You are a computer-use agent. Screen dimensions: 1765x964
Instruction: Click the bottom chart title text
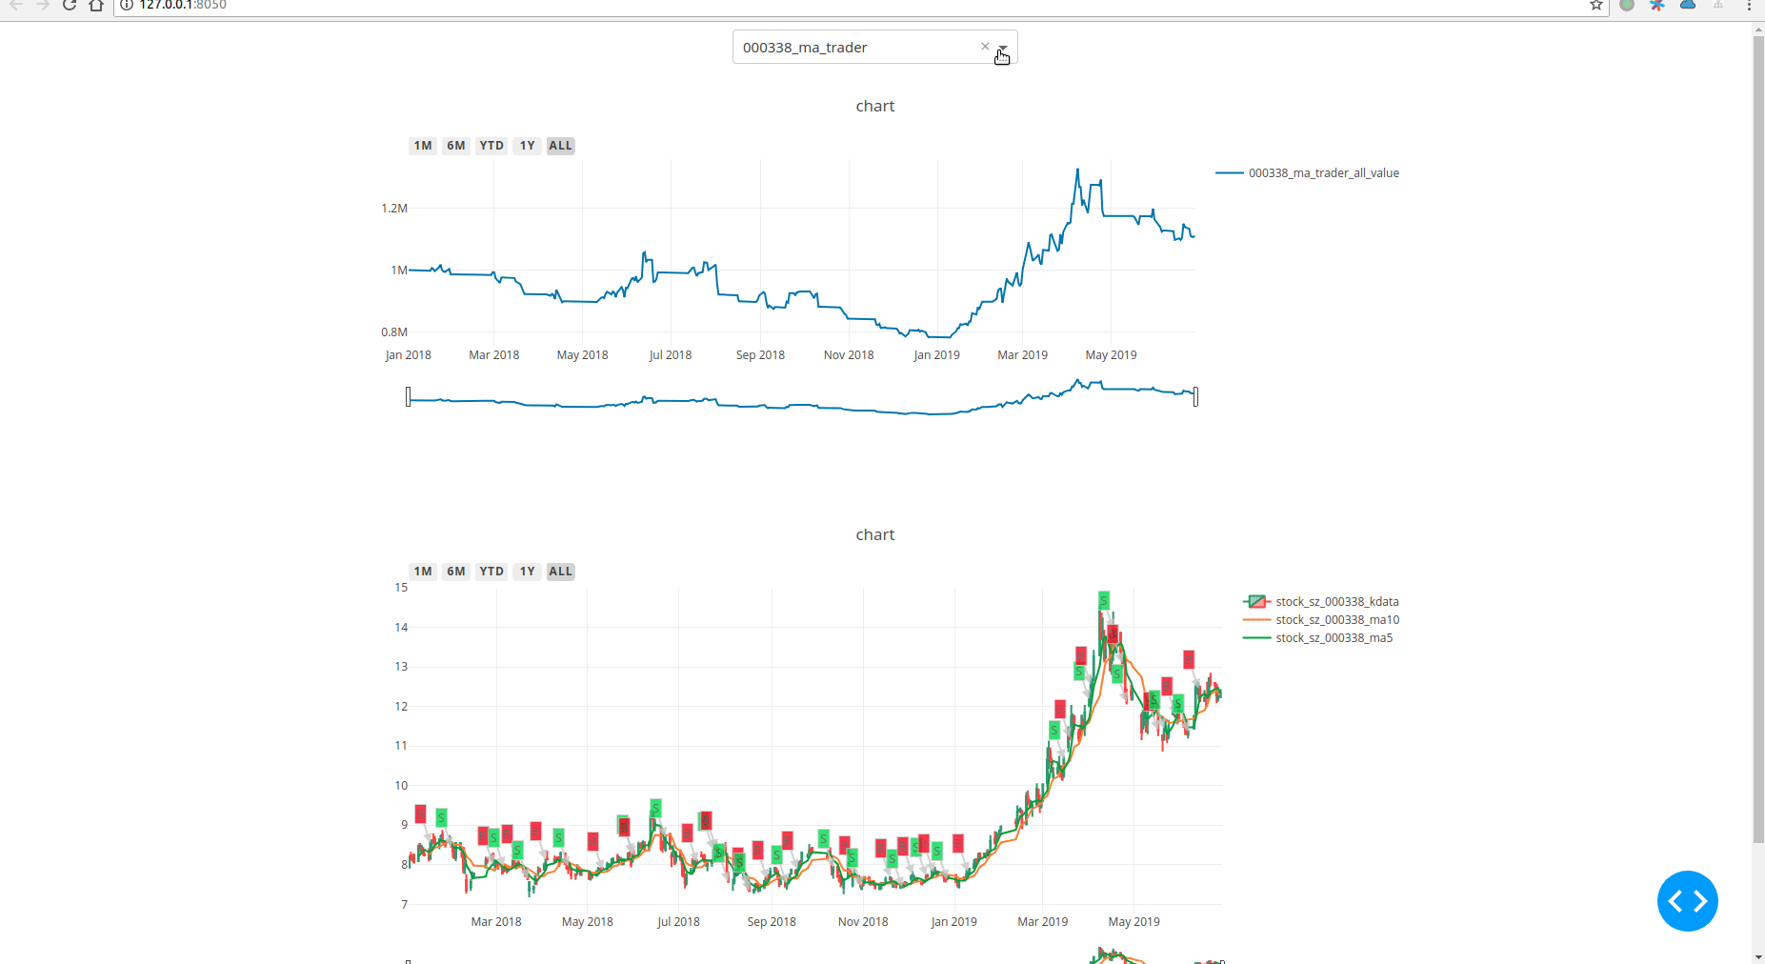[x=874, y=534]
